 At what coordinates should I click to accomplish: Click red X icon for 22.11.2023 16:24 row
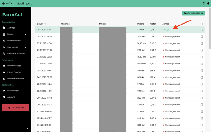tap(163, 84)
